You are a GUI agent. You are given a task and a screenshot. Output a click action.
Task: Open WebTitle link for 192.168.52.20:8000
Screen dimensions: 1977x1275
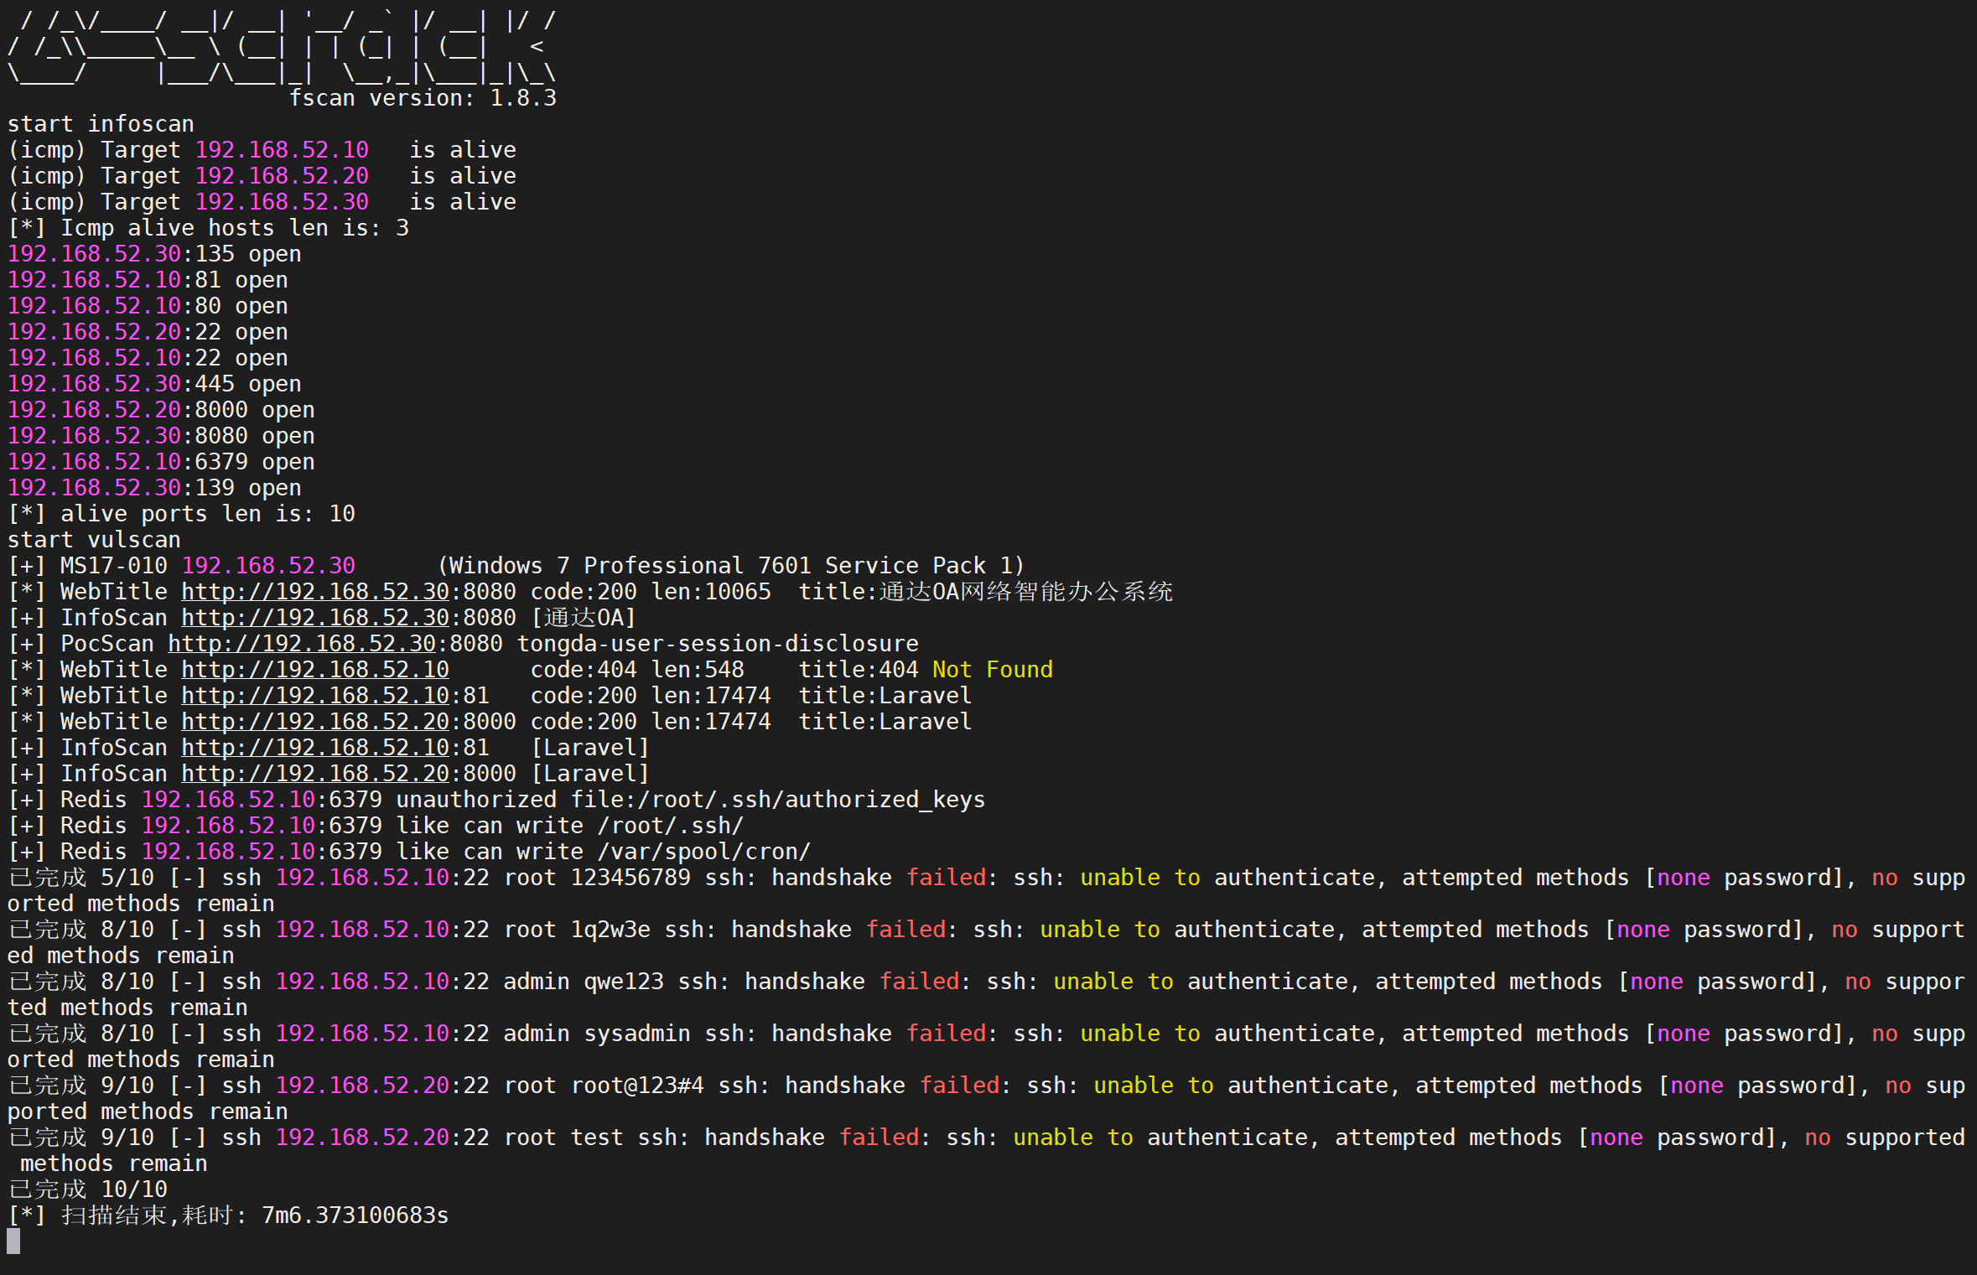click(315, 722)
